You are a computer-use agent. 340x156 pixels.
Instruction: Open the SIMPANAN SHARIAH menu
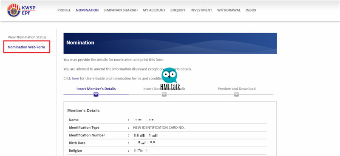(121, 10)
